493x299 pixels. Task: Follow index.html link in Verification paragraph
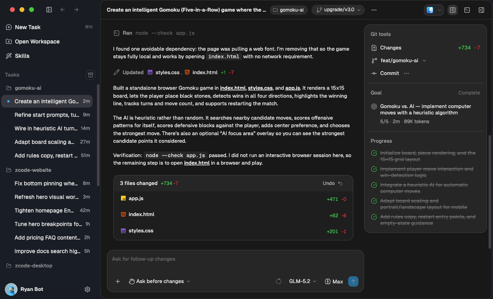197,163
